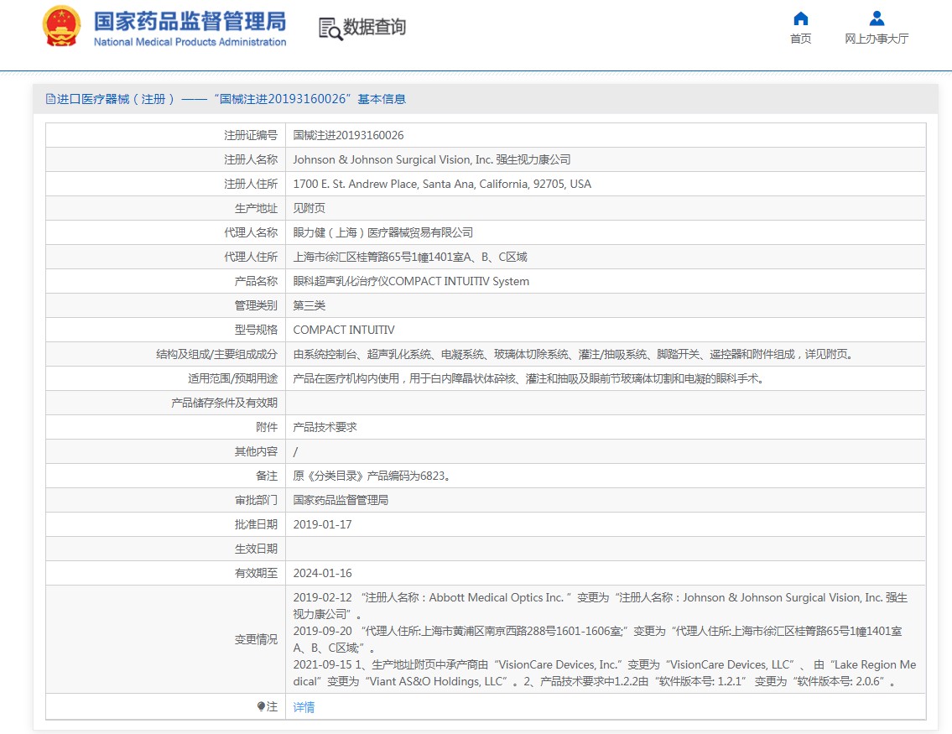This screenshot has width=952, height=734.
Task: Click the structure description starting 由系统控制台
Action: (575, 354)
